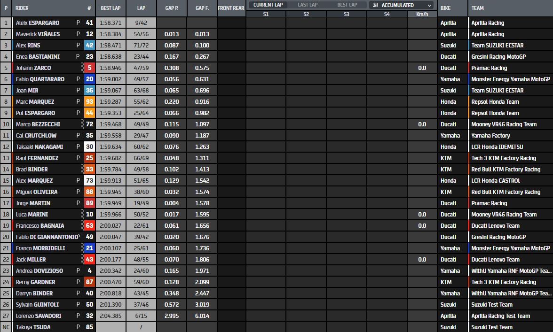This screenshot has height=332, width=553.
Task: Click the S1 sector column header
Action: (266, 14)
